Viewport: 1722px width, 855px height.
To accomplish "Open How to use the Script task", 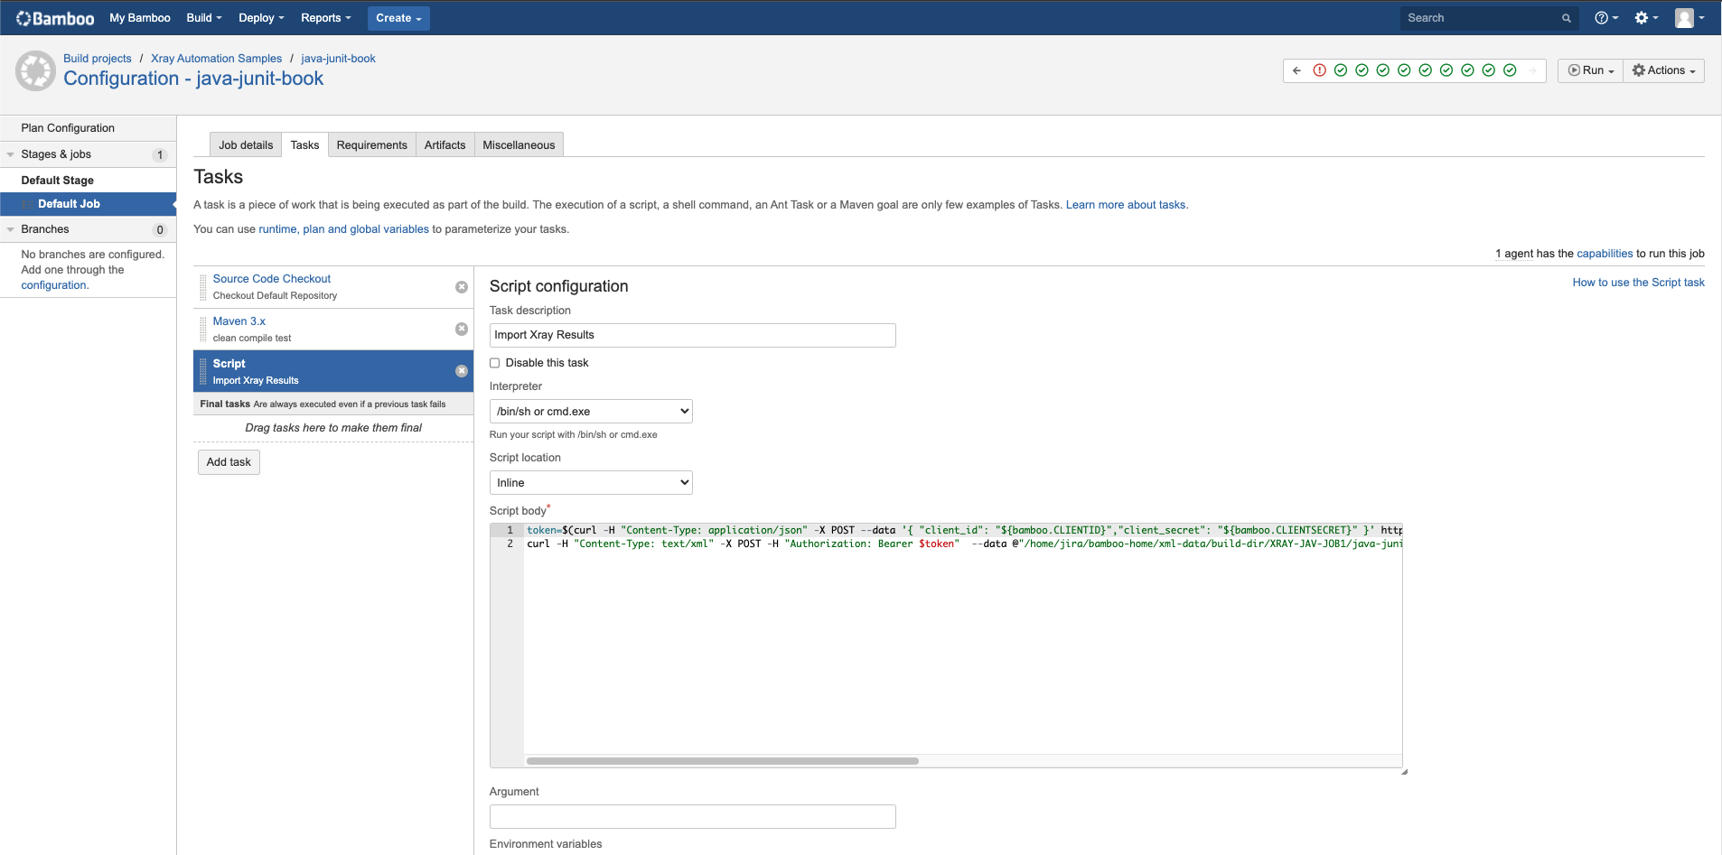I will (1638, 283).
